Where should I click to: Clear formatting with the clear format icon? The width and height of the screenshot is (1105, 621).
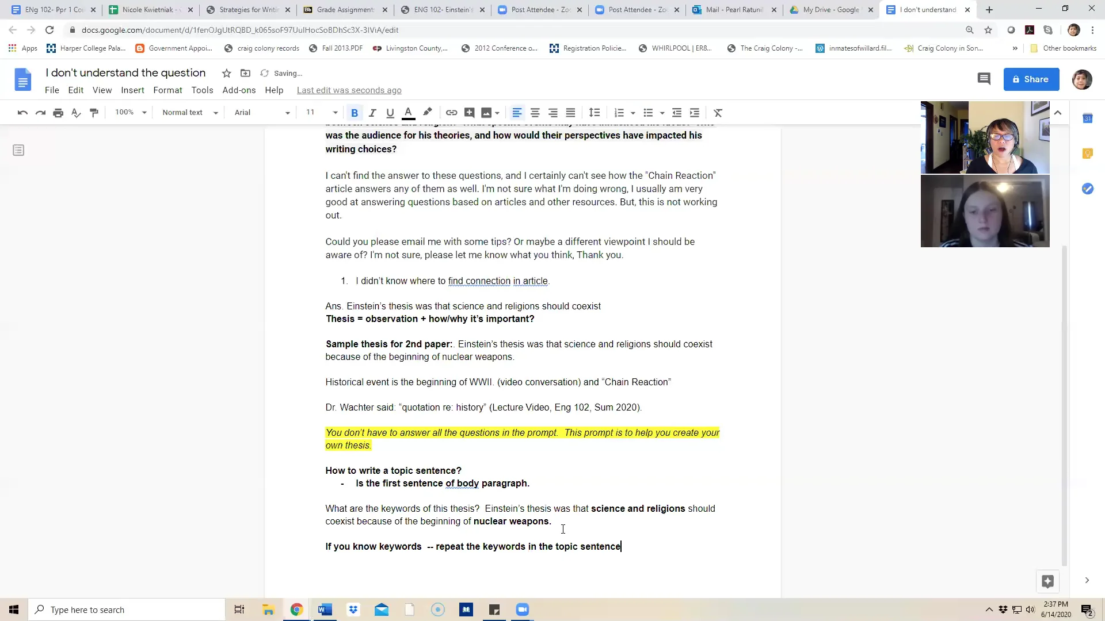(x=717, y=113)
